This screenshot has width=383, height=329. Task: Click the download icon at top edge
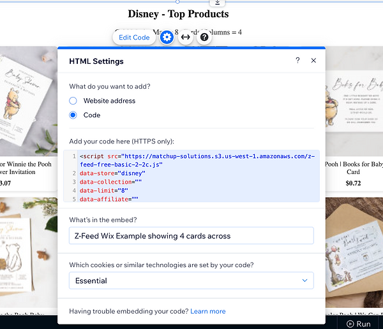tap(218, 3)
